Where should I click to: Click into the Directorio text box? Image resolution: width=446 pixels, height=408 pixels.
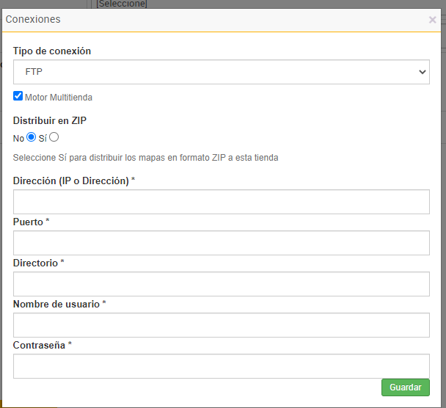click(x=221, y=284)
